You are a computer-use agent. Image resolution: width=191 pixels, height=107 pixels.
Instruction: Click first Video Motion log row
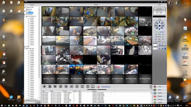96,93
